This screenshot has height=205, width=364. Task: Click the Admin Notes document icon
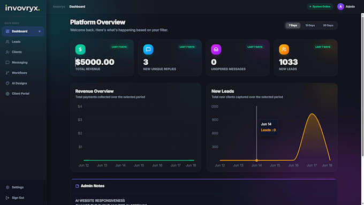click(77, 186)
